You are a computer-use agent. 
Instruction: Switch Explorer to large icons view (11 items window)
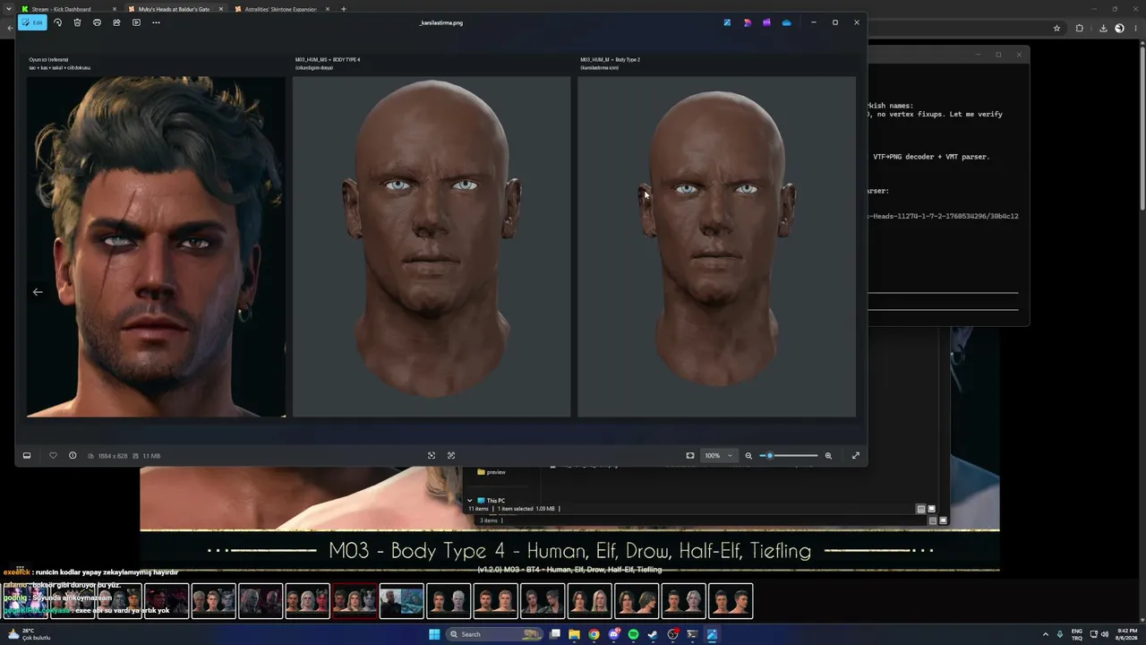(931, 509)
